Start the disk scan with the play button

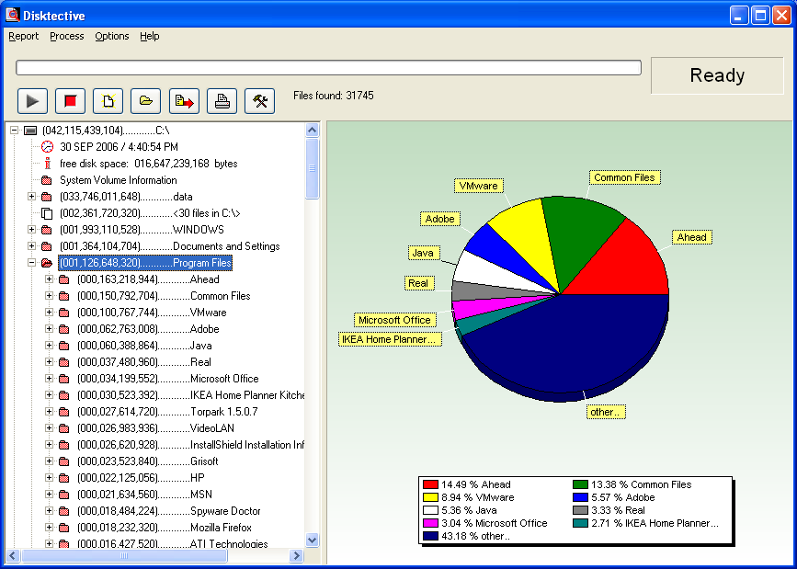[32, 101]
